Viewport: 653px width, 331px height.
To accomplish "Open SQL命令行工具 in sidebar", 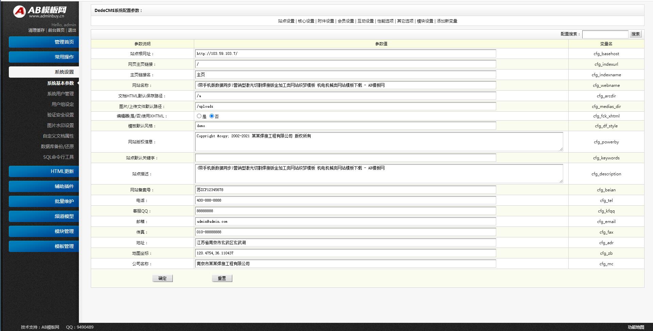I will (58, 157).
